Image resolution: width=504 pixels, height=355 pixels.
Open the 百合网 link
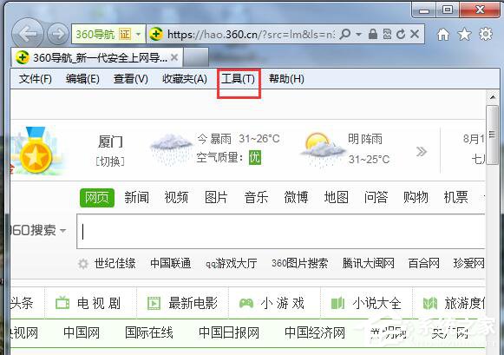(x=423, y=264)
